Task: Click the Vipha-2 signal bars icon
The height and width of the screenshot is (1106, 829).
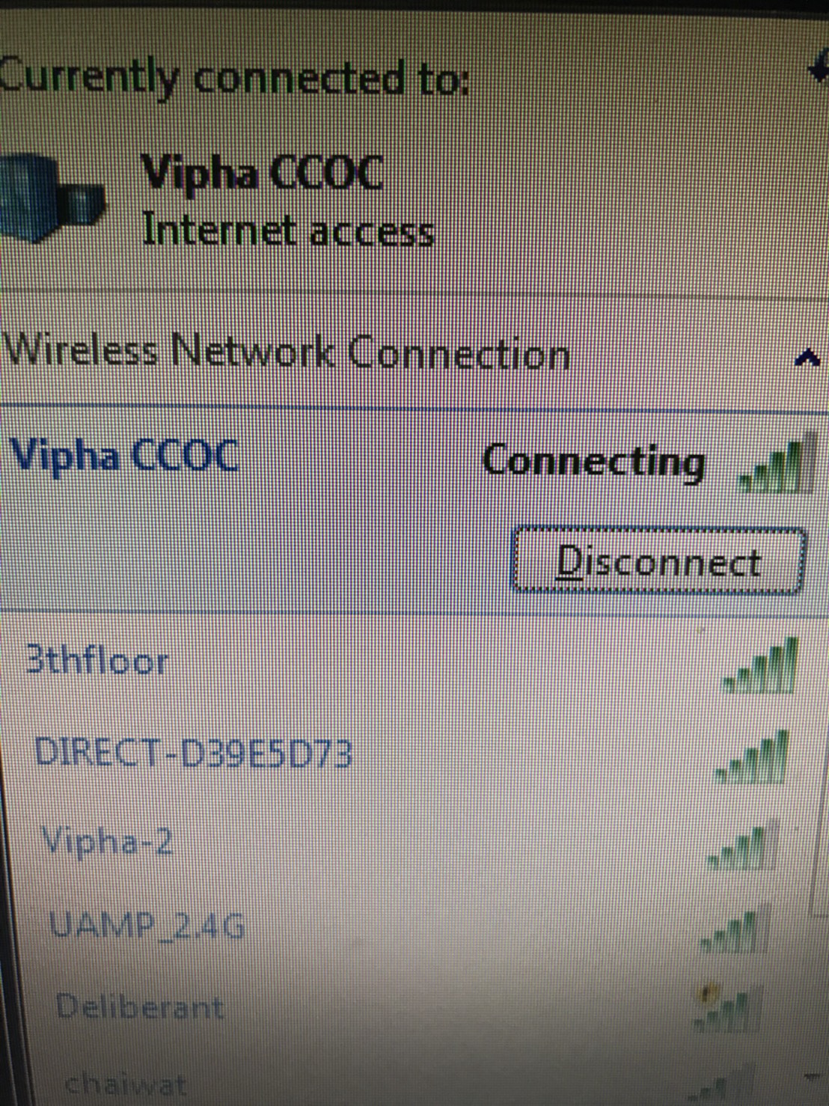Action: [x=742, y=846]
